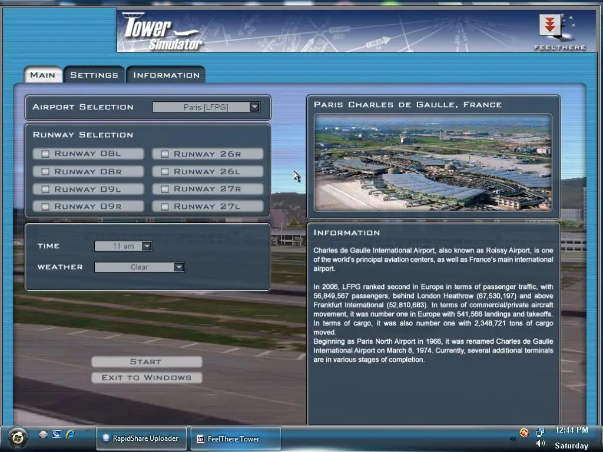Image resolution: width=603 pixels, height=452 pixels.
Task: Open the network connection tray icon
Action: (541, 433)
